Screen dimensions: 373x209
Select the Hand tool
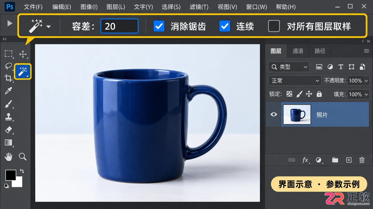9,156
